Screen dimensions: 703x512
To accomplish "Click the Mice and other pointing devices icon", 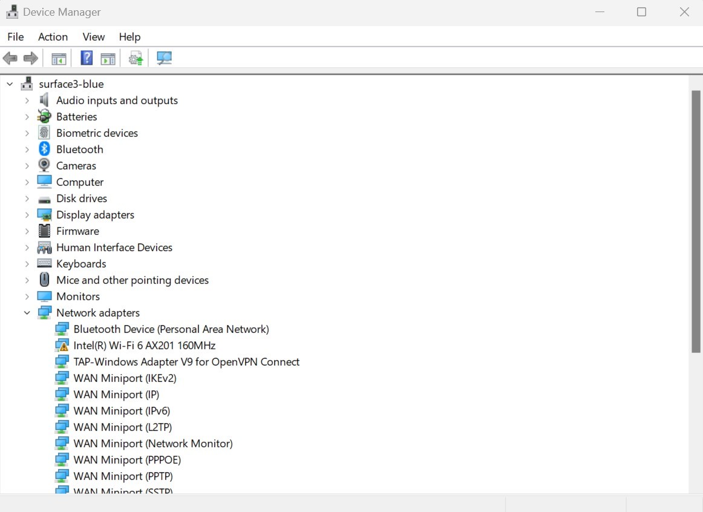I will click(x=44, y=280).
